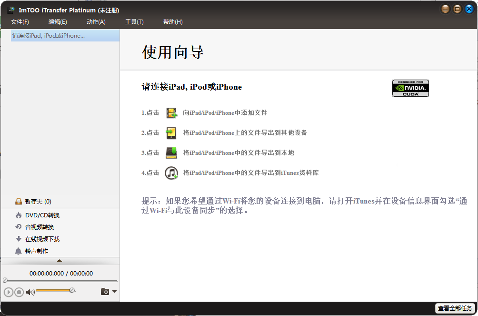
Task: Open DVD/CD转换 from the sidebar
Action: pyautogui.click(x=42, y=215)
